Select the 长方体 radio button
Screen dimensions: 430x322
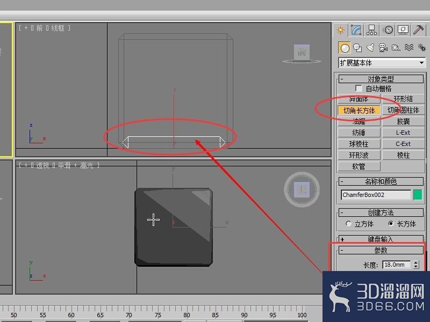(391, 224)
